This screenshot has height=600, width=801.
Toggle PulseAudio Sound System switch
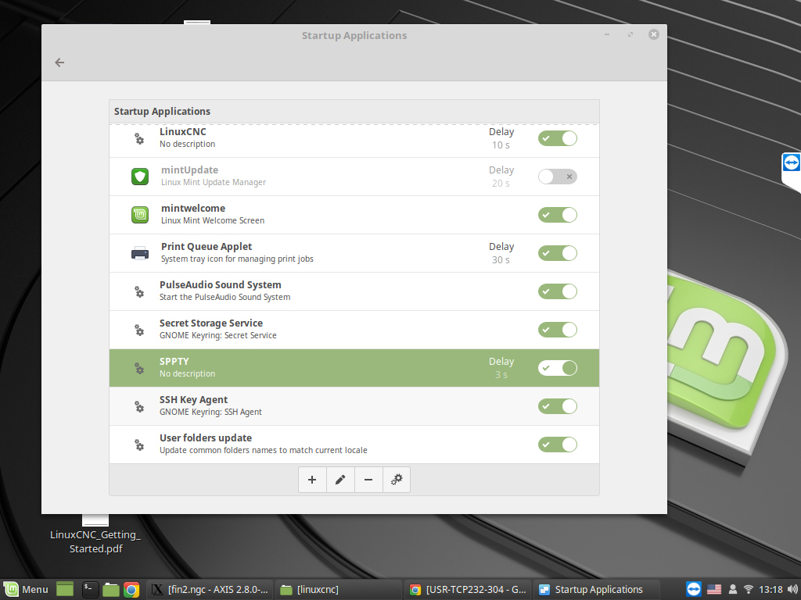[x=557, y=291]
